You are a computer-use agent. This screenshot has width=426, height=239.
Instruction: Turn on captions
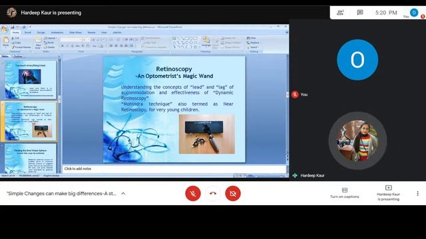pyautogui.click(x=345, y=193)
